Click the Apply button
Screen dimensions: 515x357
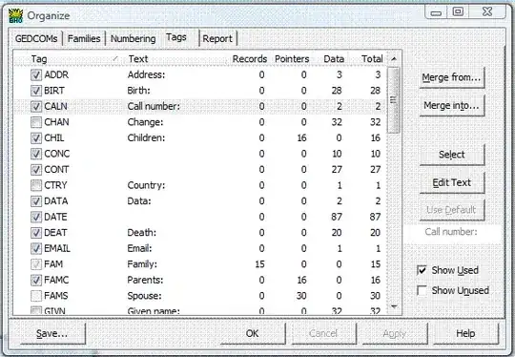[395, 334]
